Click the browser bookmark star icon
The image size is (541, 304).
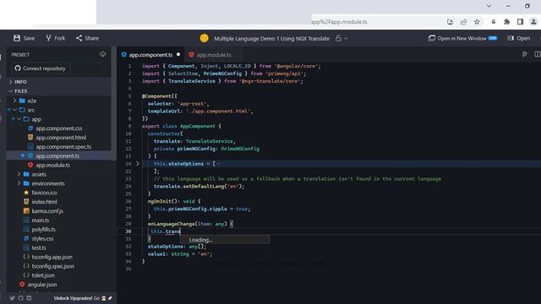click(477, 22)
